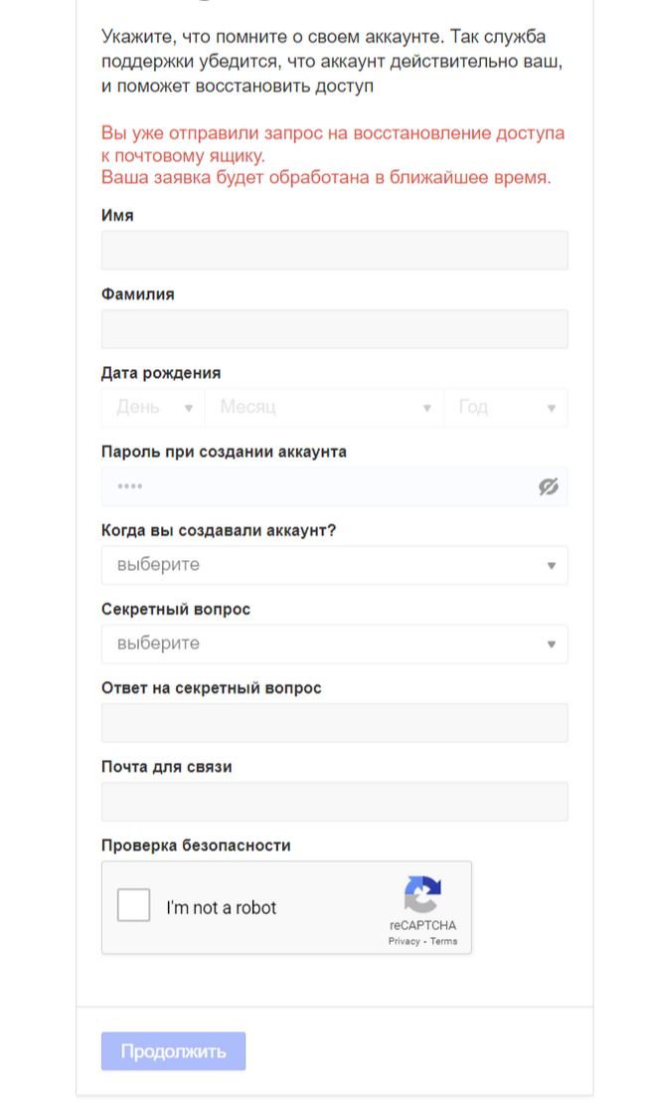Click the dropdown arrow on the День selector

(x=189, y=407)
